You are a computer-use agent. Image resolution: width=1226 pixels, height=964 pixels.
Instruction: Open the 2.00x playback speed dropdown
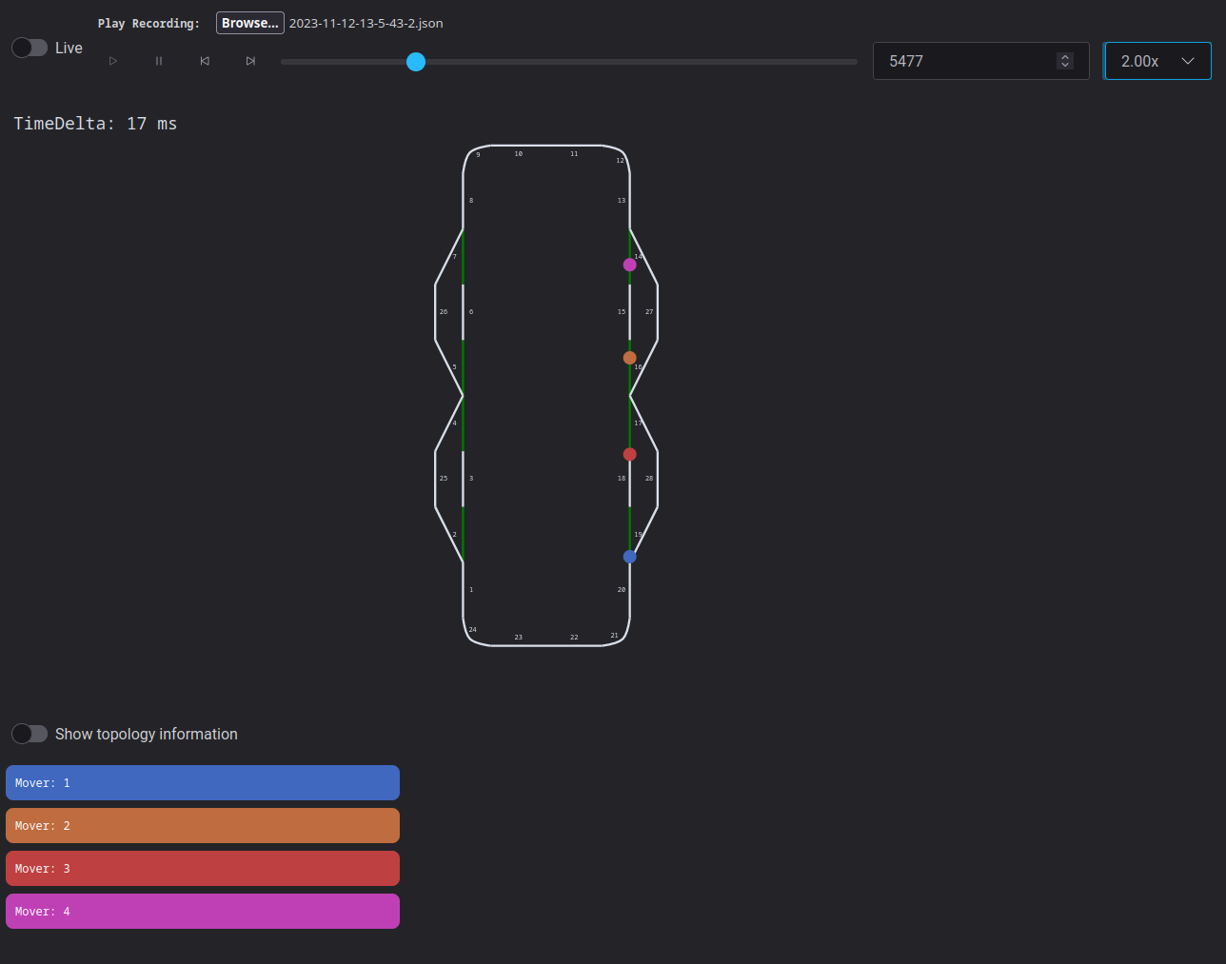pos(1157,61)
